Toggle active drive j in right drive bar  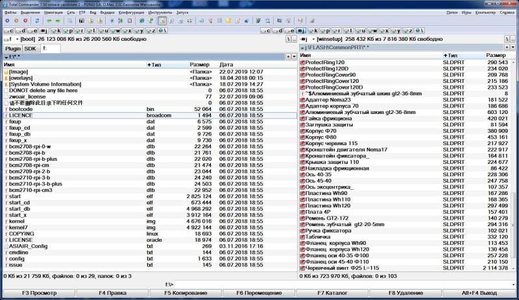coord(301,30)
